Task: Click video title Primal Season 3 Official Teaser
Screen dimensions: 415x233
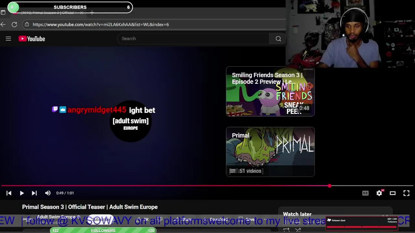Action: (90, 207)
